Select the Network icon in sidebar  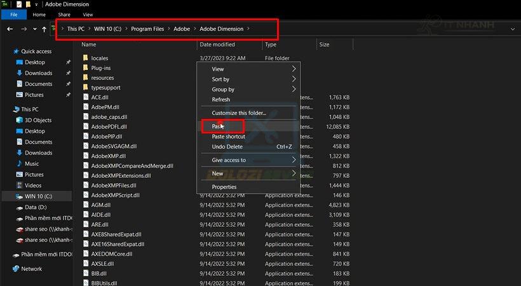click(16, 269)
